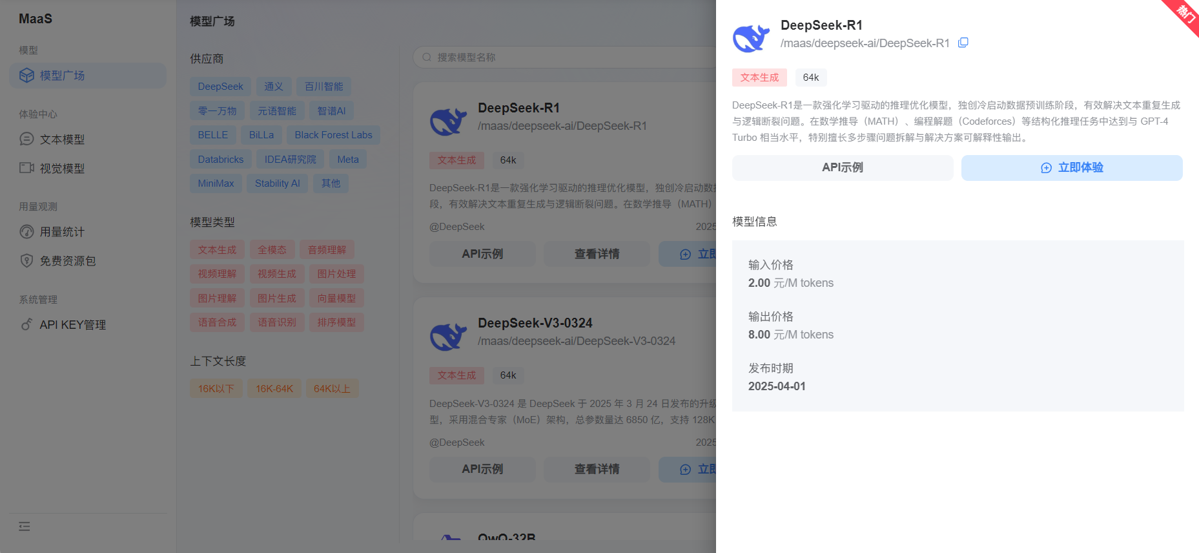The image size is (1199, 553).
Task: Filter by 图片理解 model type
Action: pyautogui.click(x=217, y=298)
